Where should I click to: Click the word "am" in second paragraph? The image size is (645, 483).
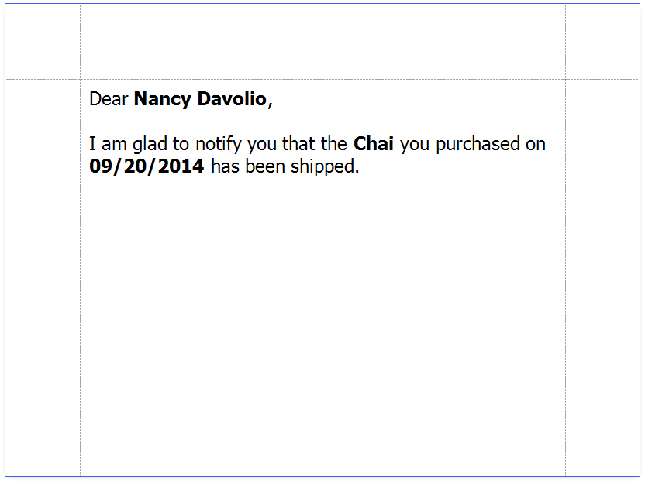coord(113,145)
